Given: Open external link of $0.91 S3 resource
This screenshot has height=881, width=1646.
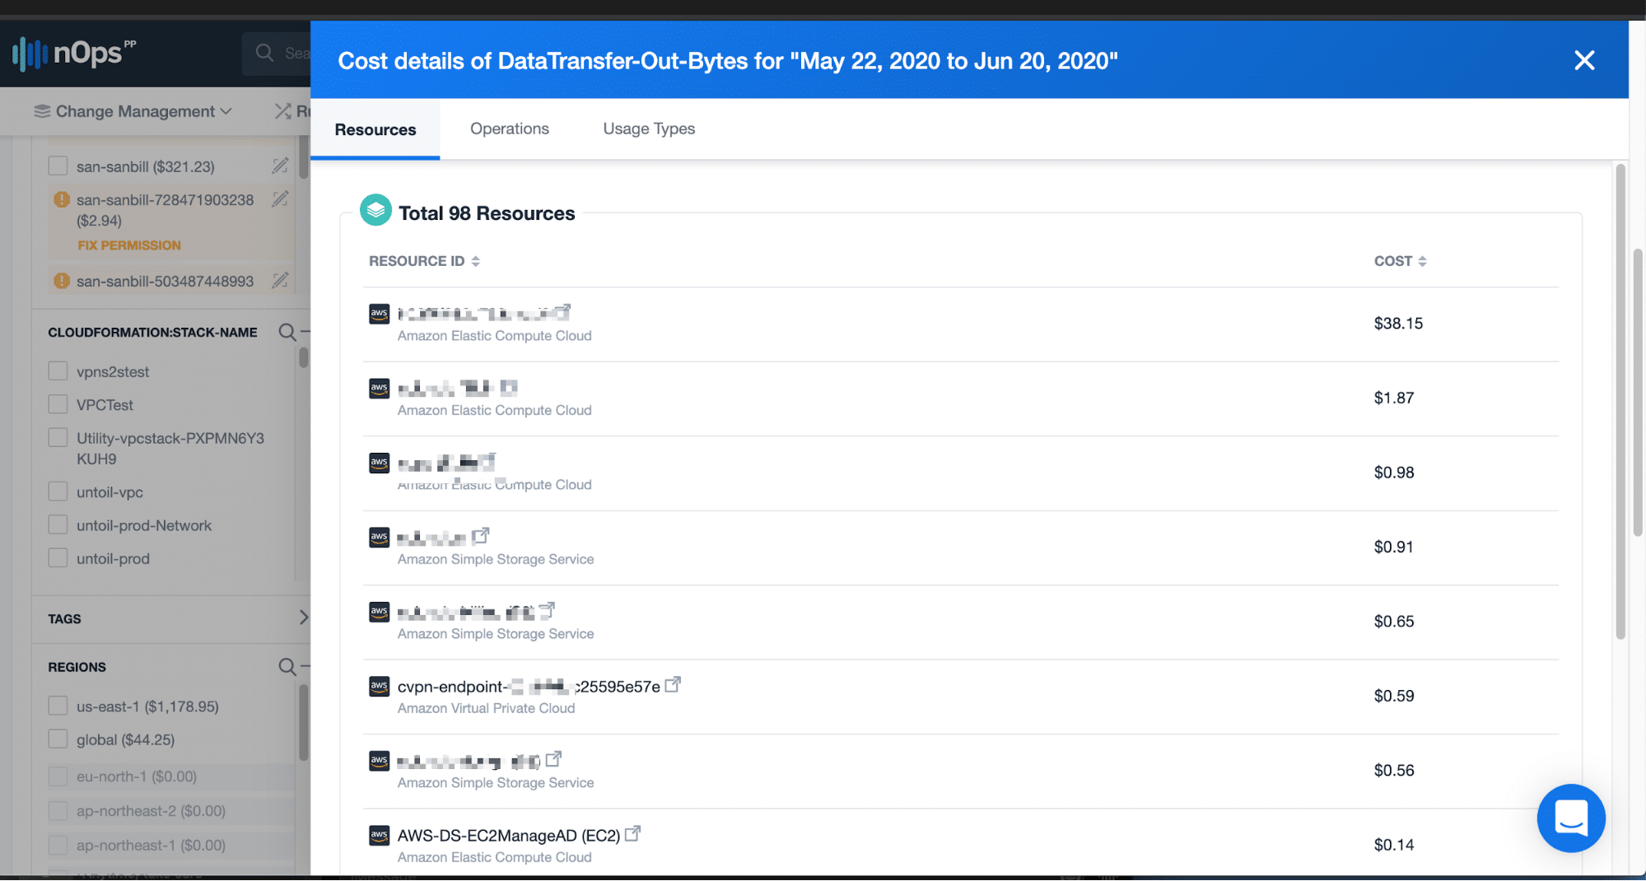Looking at the screenshot, I should (x=481, y=536).
